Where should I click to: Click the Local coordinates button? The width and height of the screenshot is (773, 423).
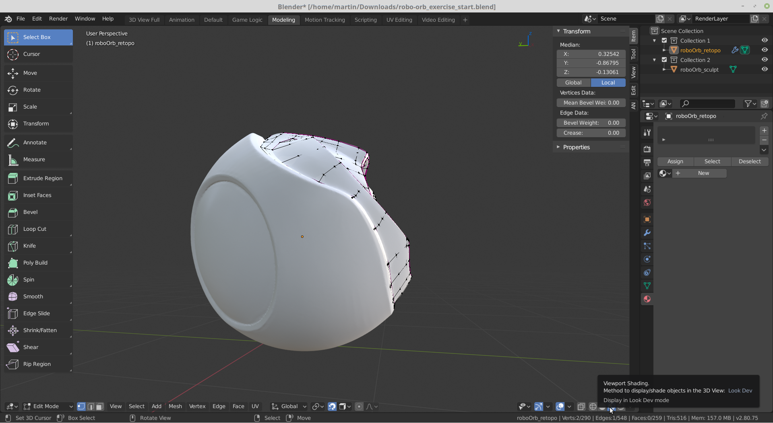[608, 82]
